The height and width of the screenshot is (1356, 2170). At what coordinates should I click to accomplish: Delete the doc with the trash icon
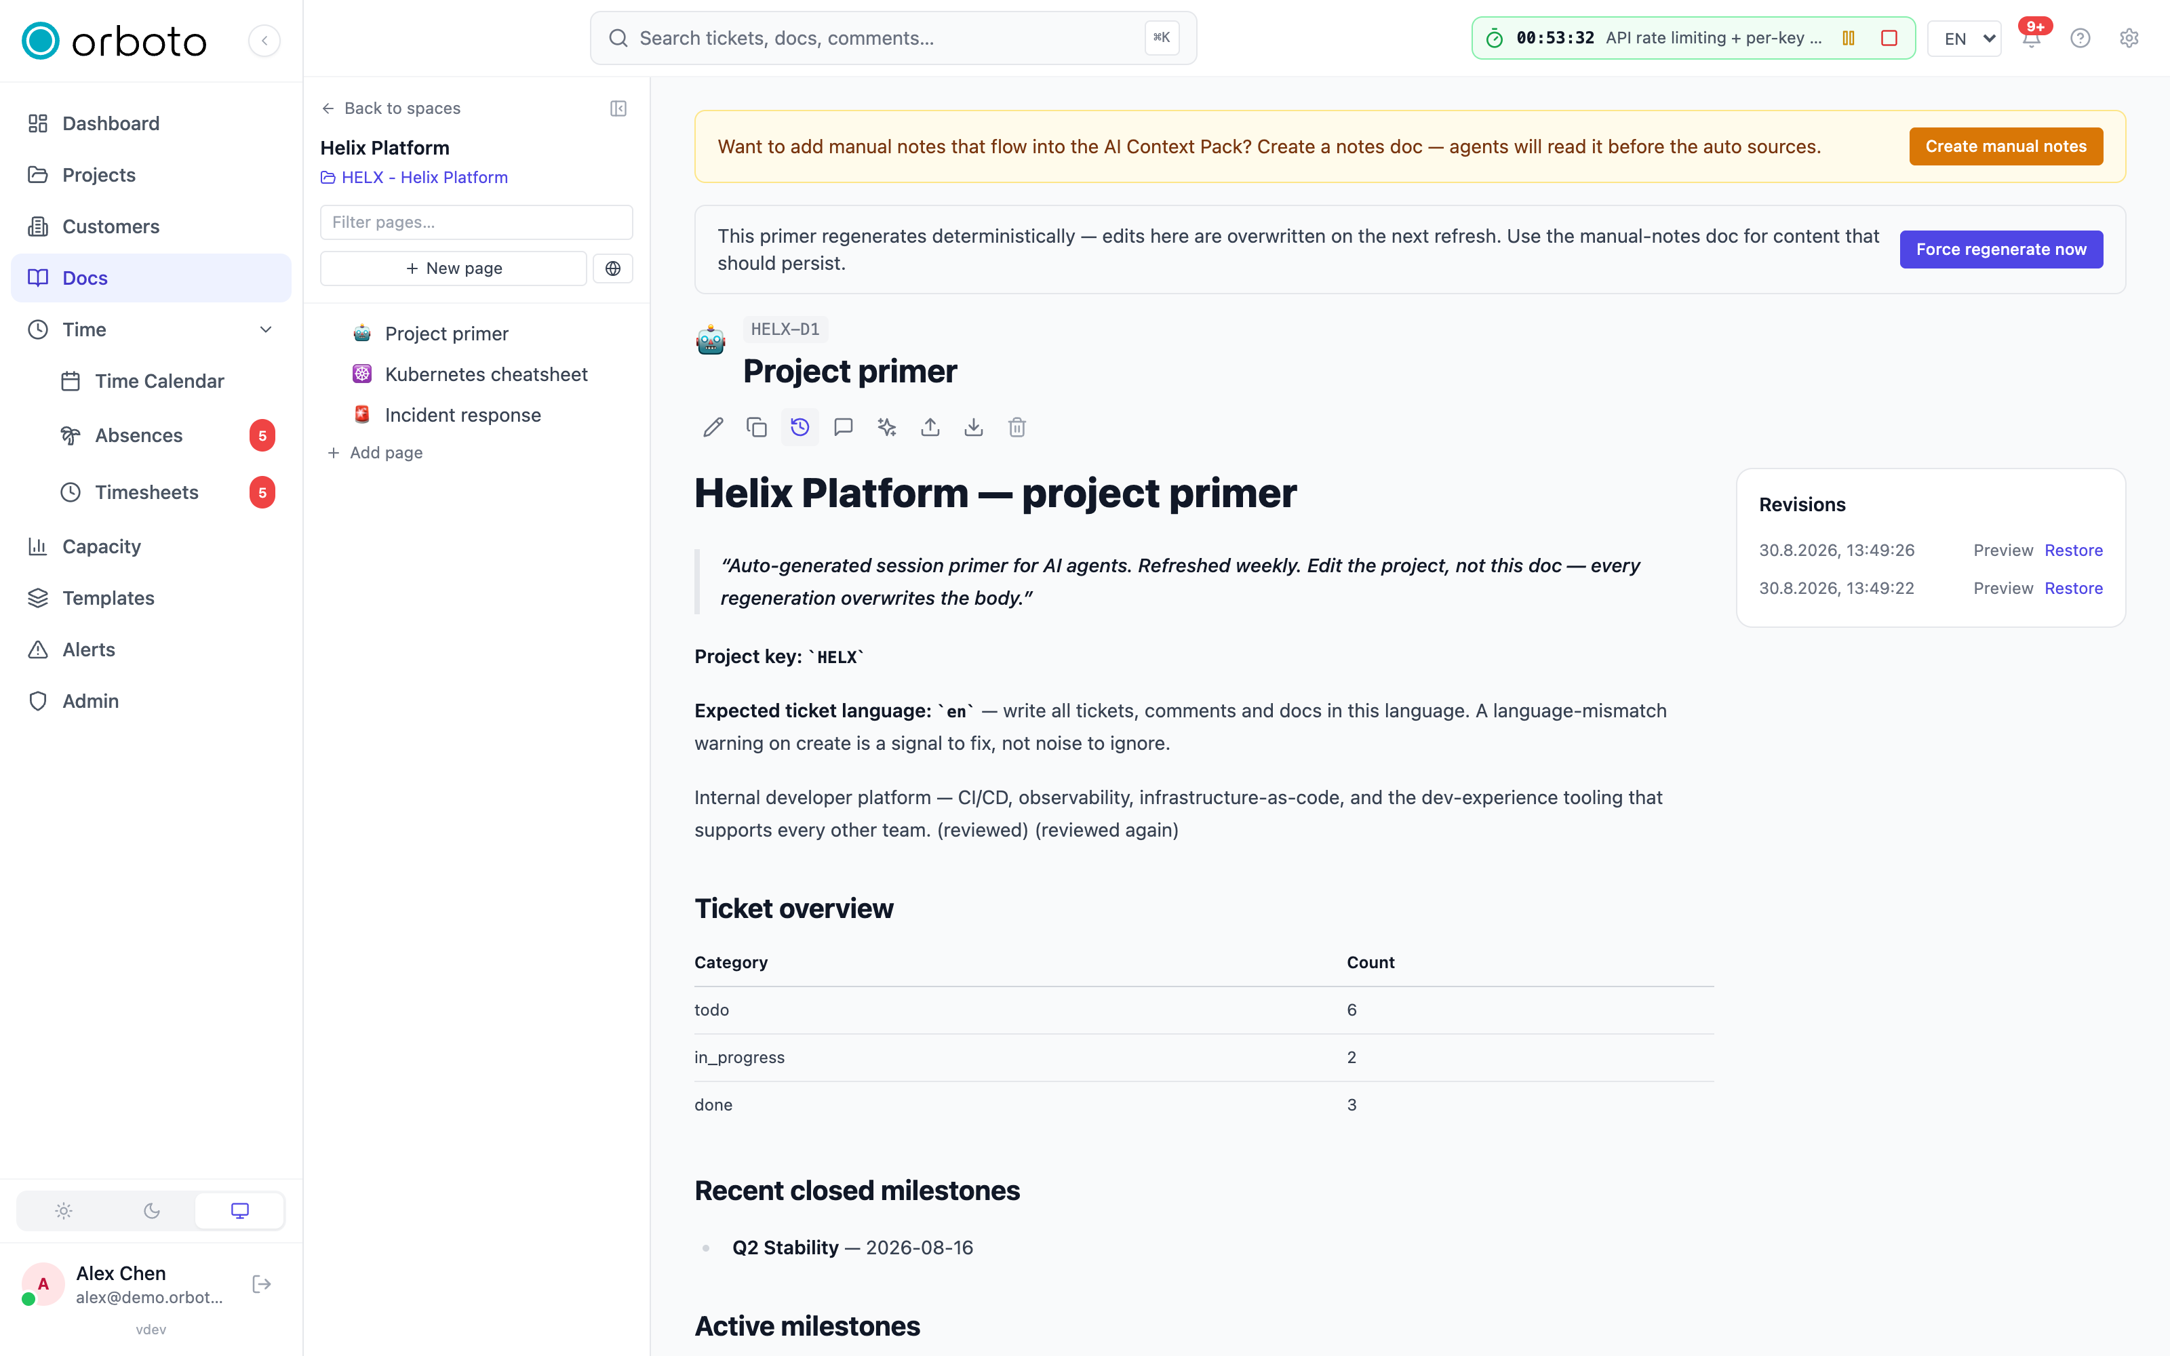(1017, 428)
